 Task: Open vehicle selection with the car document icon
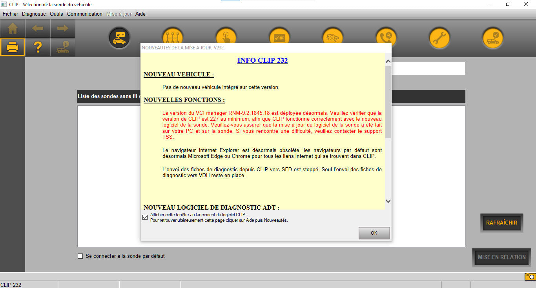[119, 38]
